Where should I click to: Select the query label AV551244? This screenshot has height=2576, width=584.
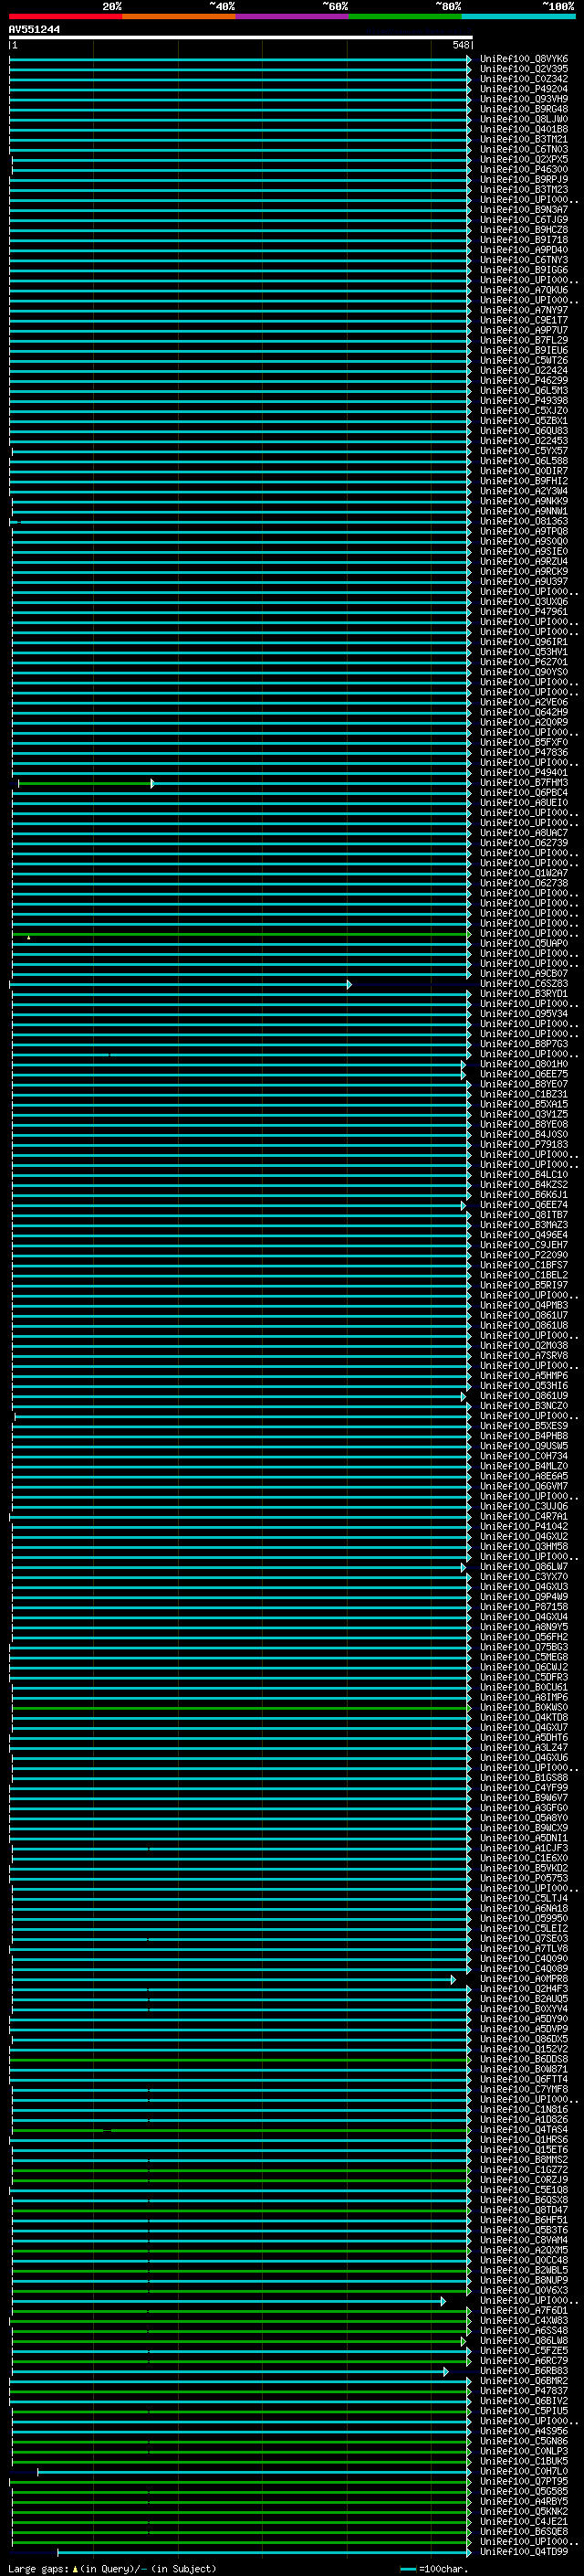pos(35,30)
